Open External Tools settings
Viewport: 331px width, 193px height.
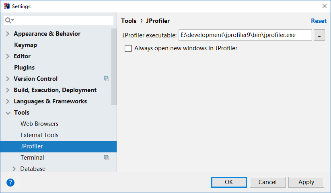tap(39, 135)
